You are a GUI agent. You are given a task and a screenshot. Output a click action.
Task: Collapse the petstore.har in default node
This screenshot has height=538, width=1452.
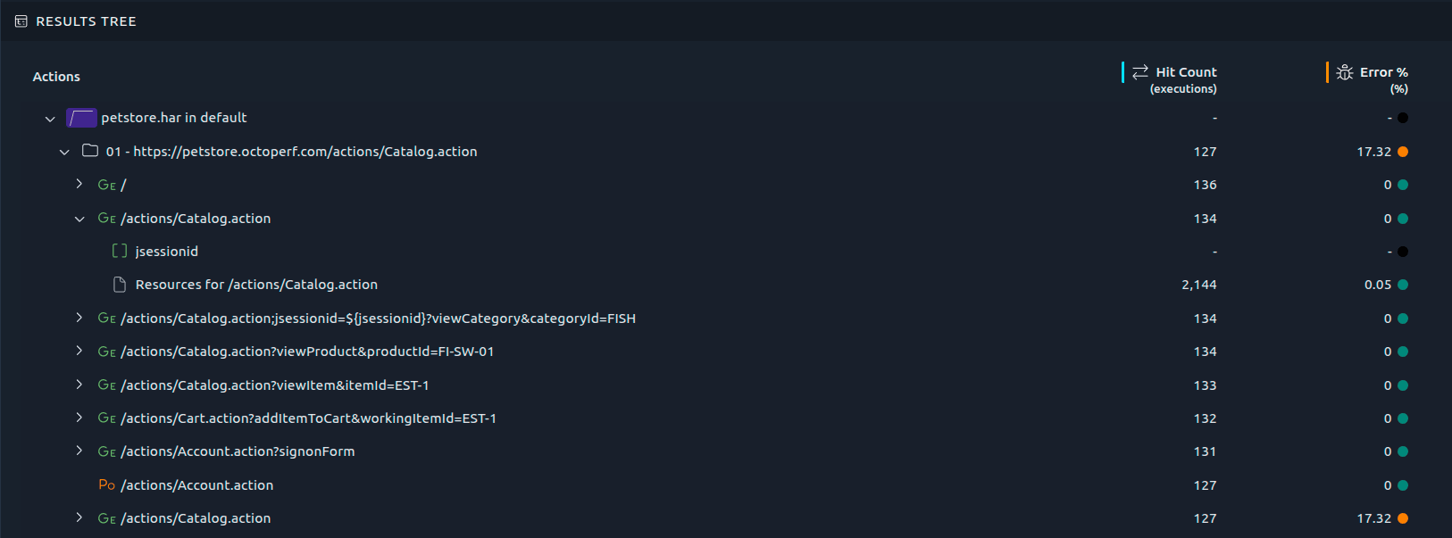pyautogui.click(x=50, y=119)
